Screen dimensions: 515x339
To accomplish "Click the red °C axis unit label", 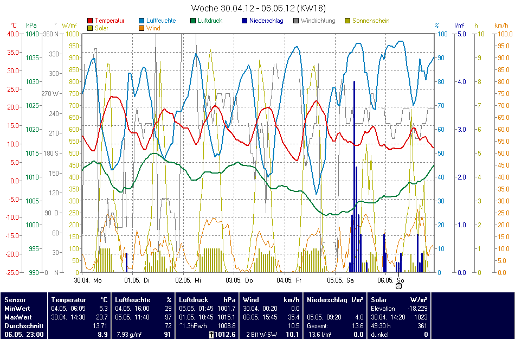I will click(14, 25).
